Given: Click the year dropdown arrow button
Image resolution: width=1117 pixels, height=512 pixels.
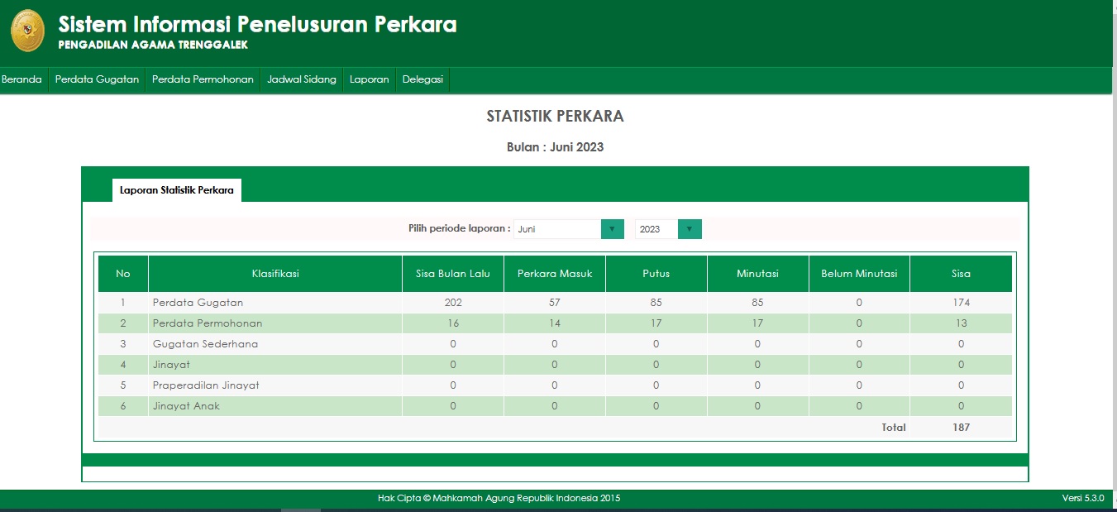Looking at the screenshot, I should pyautogui.click(x=690, y=229).
